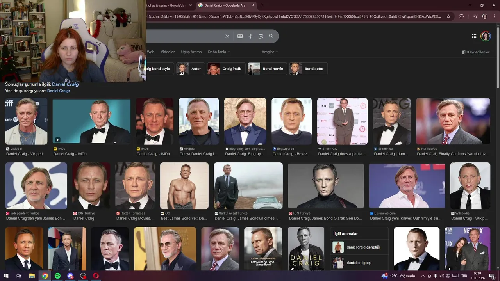500x281 pixels.
Task: Expand the 'Daha fazla' dropdown
Action: 219,52
